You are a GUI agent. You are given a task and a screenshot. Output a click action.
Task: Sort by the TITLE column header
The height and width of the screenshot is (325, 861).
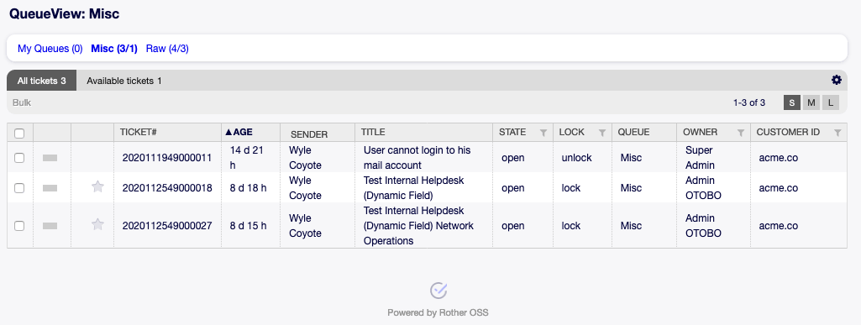click(373, 133)
